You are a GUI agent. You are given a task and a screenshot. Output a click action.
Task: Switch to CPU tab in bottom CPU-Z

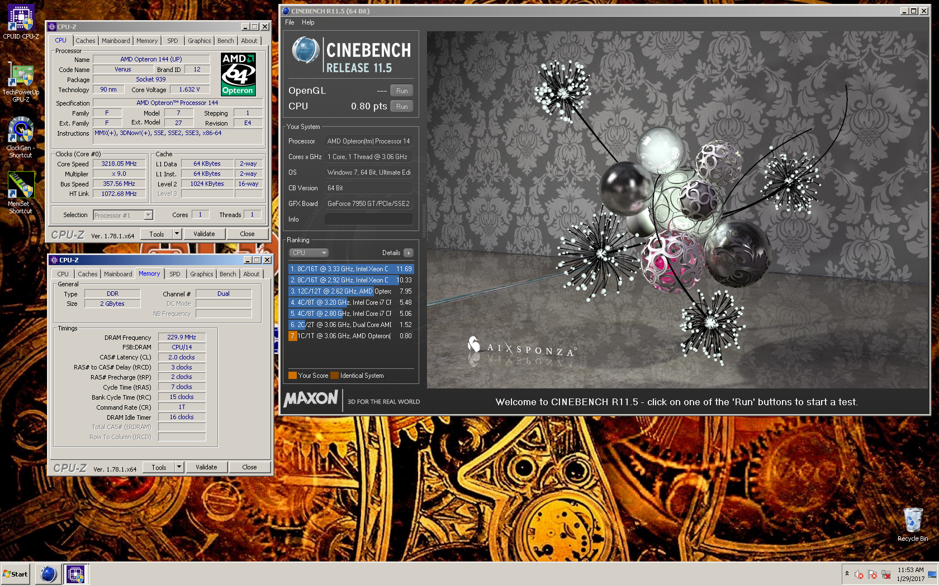point(63,274)
